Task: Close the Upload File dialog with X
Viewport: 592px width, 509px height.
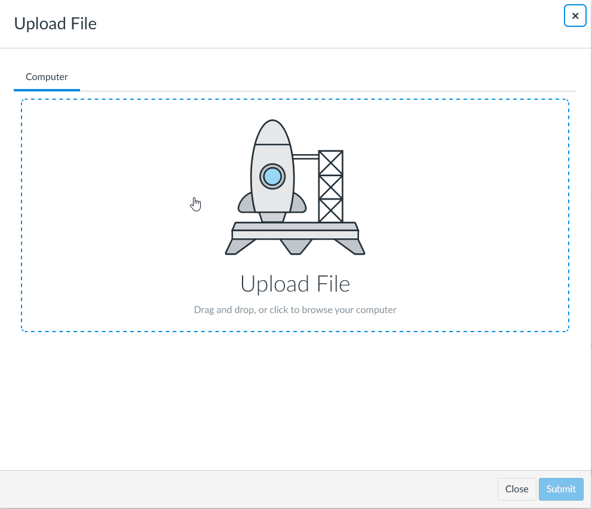Action: [x=575, y=16]
